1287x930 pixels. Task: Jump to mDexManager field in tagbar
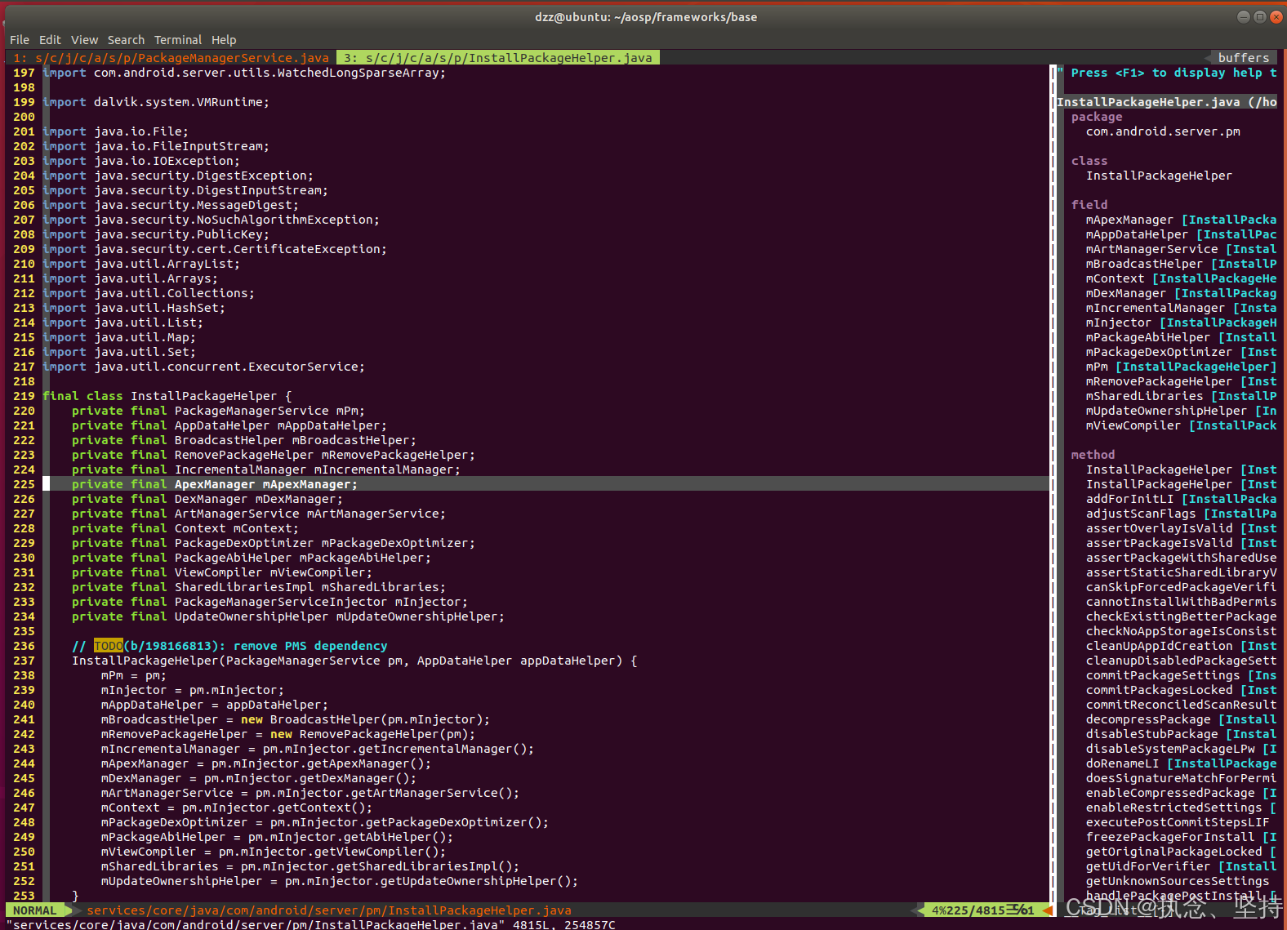[1181, 293]
